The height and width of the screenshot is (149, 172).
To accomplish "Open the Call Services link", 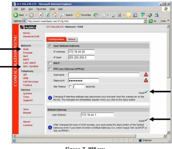I will (31, 82).
